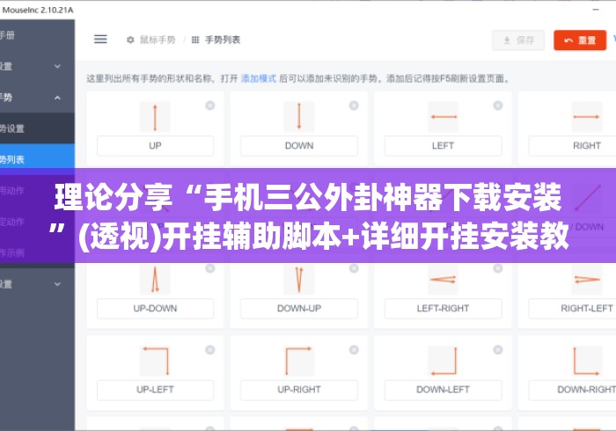Viewport: 616px width, 431px height.
Task: Click the DOWN arrow gesture thumbnail
Action: 299,117
